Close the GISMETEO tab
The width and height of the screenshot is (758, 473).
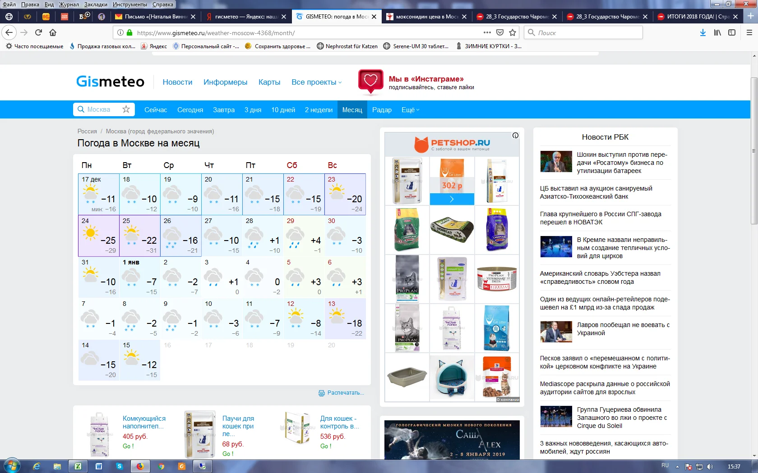(374, 17)
